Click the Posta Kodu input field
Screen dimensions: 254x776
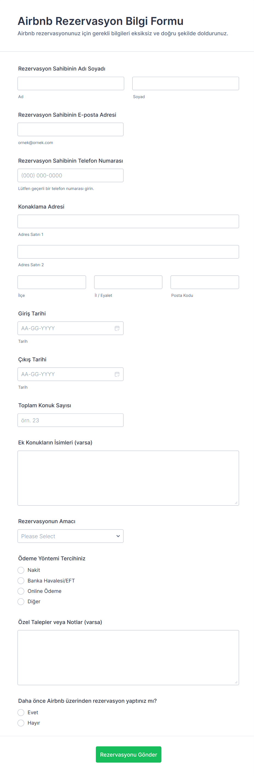click(205, 282)
